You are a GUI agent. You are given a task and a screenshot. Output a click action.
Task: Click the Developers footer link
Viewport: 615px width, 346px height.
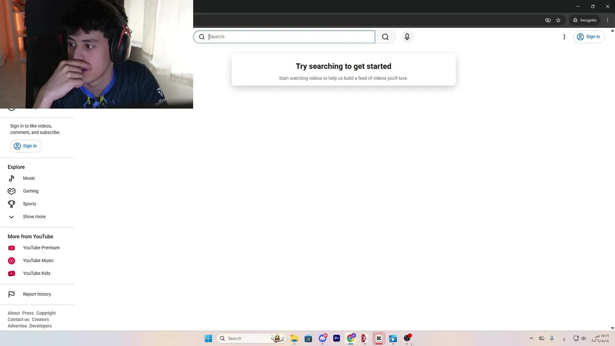[40, 326]
